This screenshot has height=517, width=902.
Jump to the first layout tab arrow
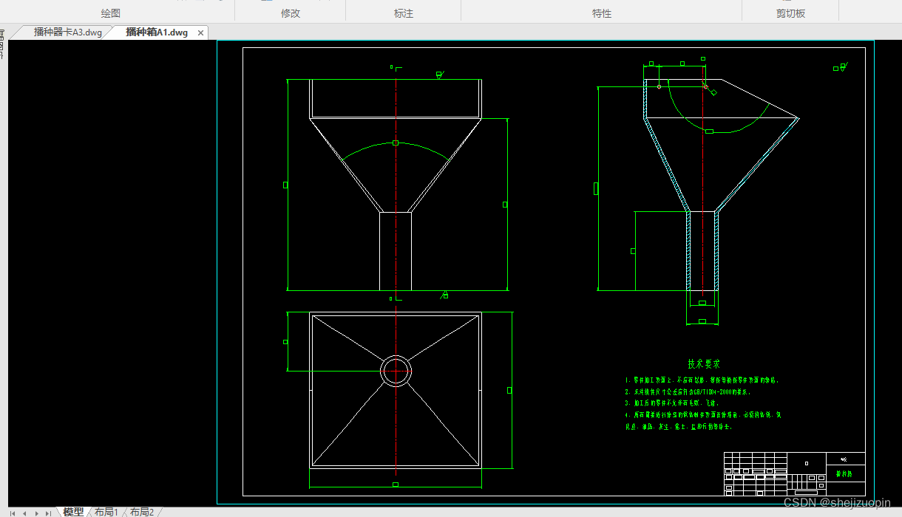13,513
